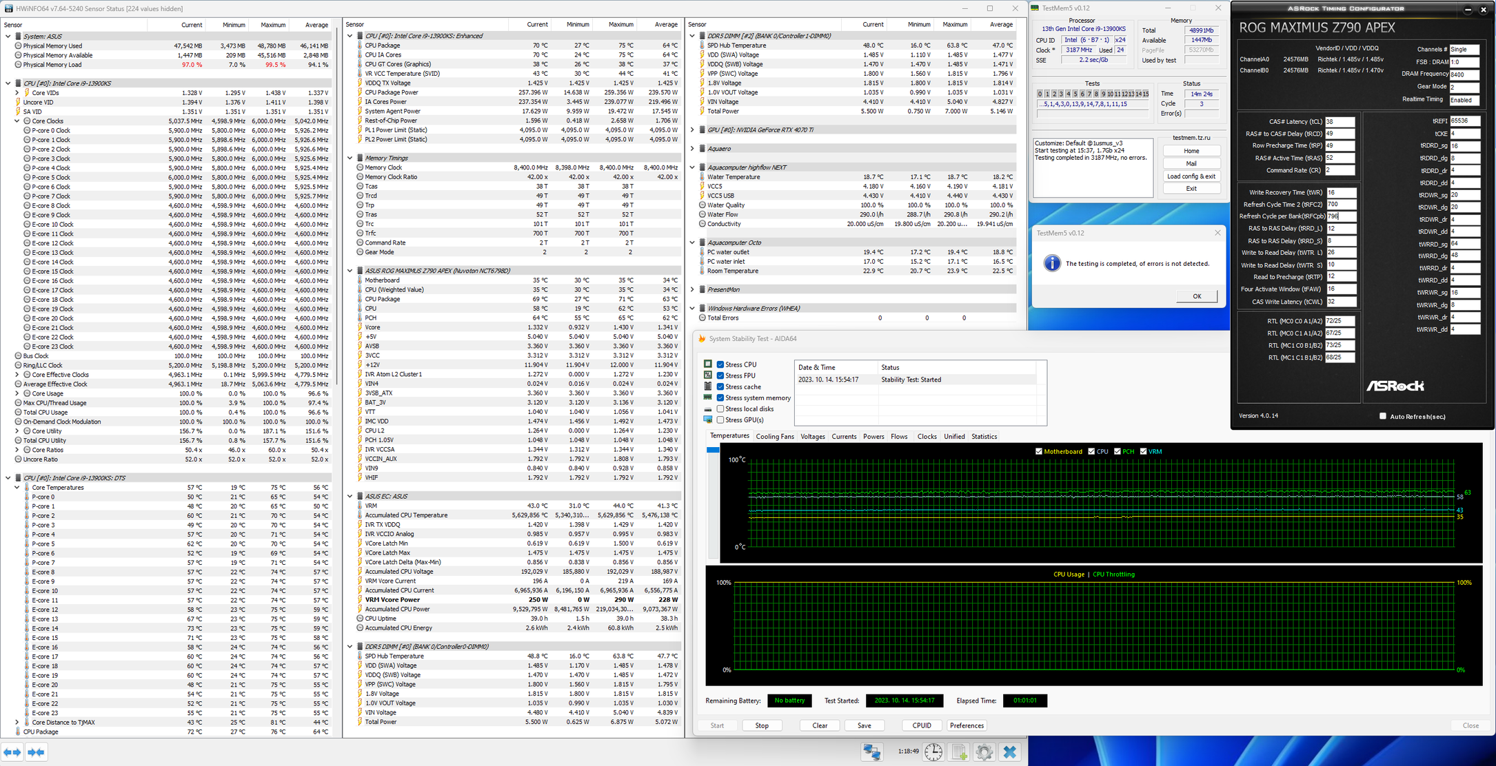Click the HWiNFO expand columns arrows icon

pos(12,752)
